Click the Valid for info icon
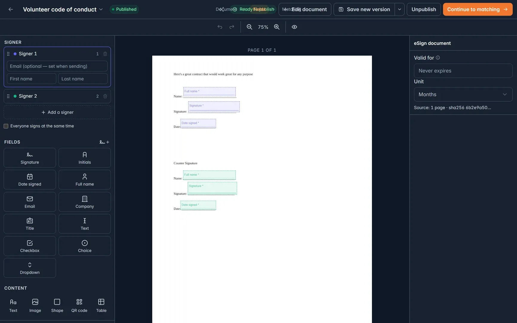The width and height of the screenshot is (517, 323). point(438,58)
